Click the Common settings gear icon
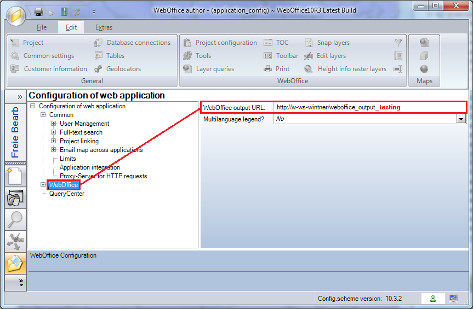 pyautogui.click(x=14, y=56)
